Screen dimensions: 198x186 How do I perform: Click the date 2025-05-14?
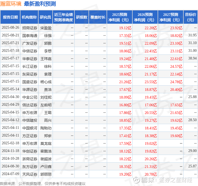(x=10, y=89)
